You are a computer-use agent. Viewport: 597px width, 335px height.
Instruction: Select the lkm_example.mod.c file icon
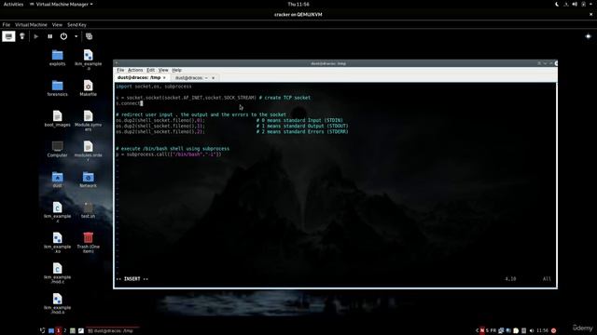[57, 273]
